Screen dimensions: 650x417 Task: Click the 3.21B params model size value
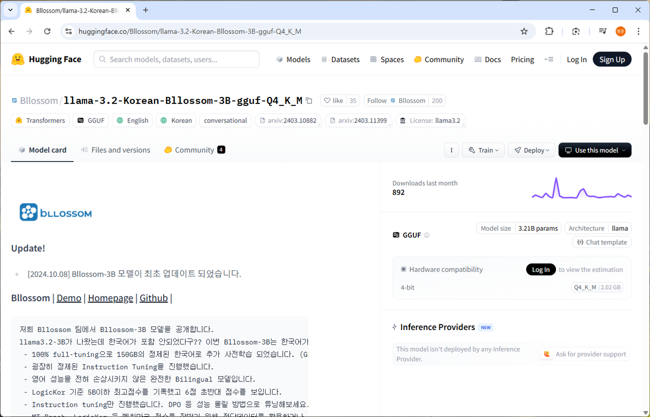point(538,228)
